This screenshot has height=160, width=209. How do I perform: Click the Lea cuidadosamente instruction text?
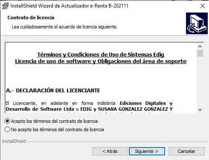(65, 27)
